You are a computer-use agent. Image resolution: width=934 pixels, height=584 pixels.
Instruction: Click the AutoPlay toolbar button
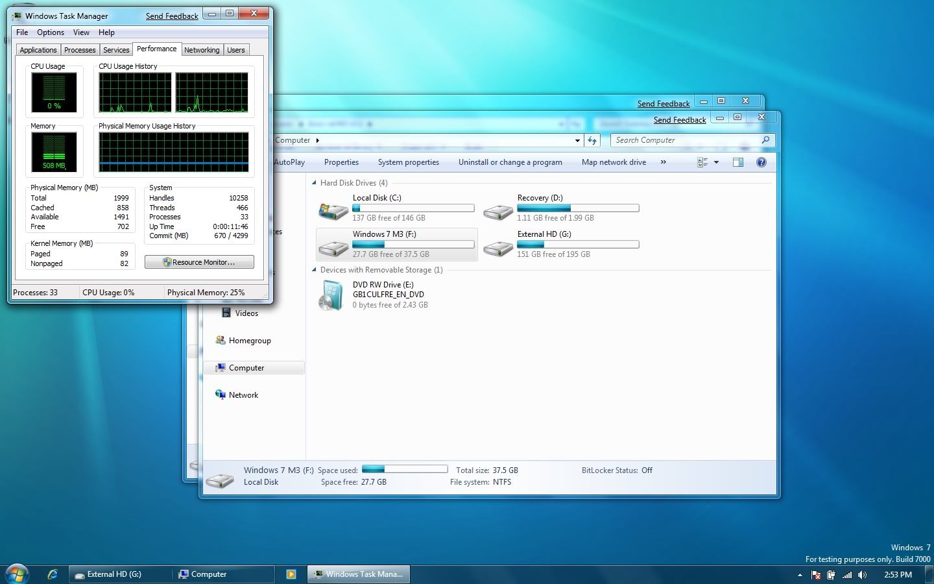point(289,162)
